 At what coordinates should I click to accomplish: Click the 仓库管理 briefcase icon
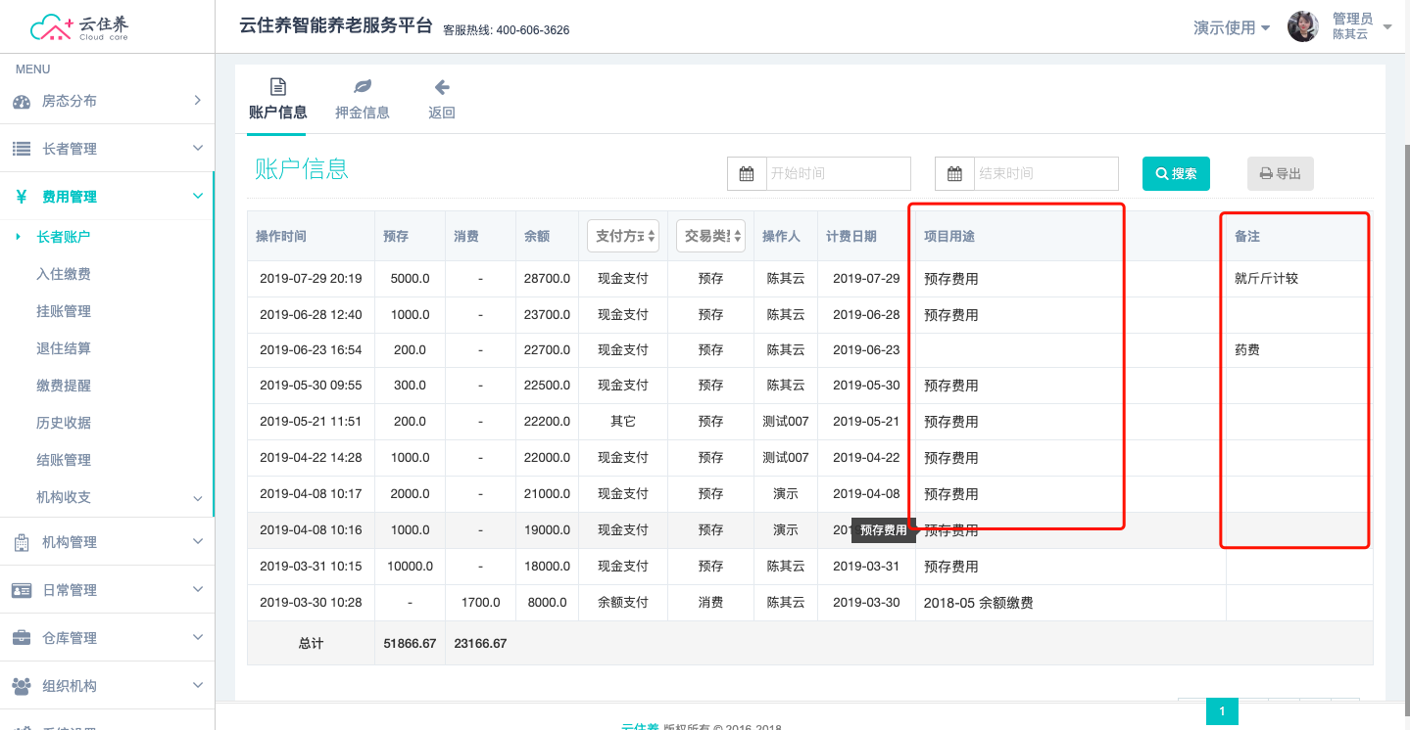22,638
